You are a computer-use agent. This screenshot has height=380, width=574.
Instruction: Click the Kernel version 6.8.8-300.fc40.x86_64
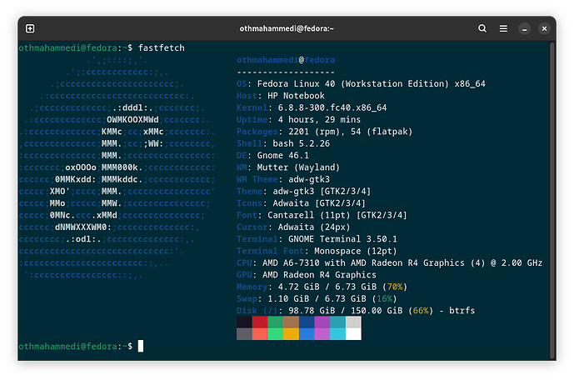point(332,107)
